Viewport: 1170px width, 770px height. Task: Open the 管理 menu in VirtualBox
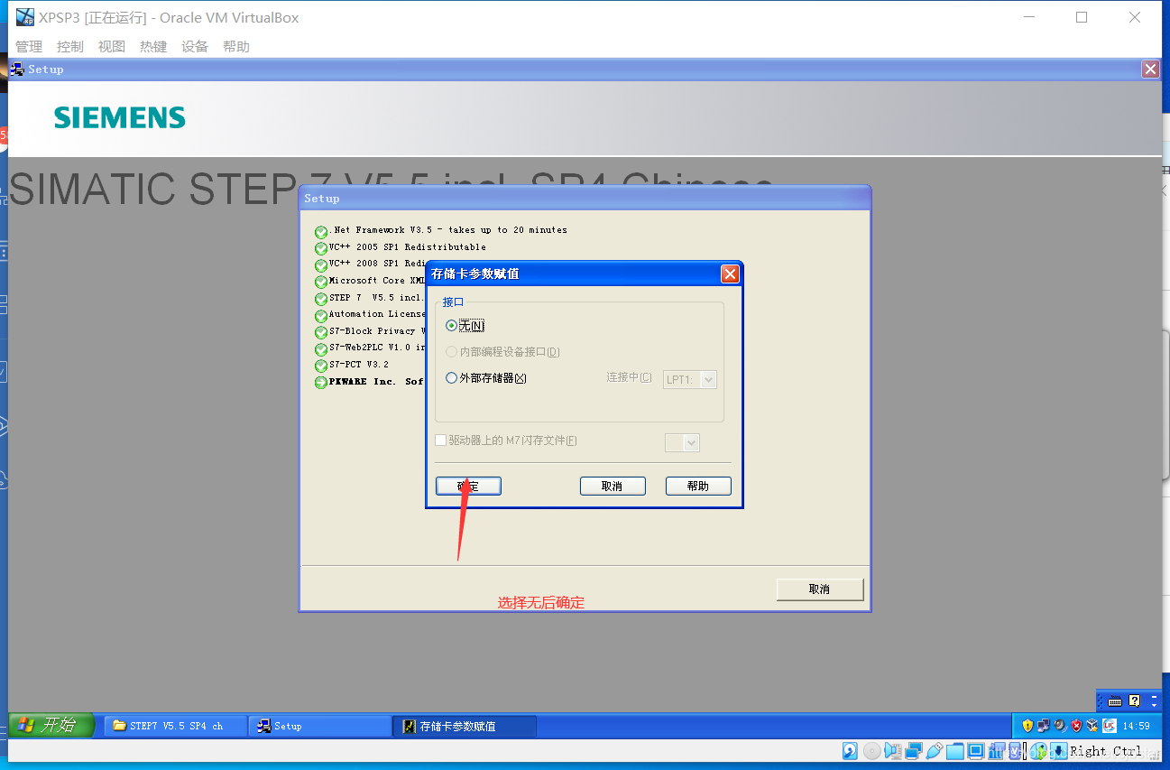29,46
